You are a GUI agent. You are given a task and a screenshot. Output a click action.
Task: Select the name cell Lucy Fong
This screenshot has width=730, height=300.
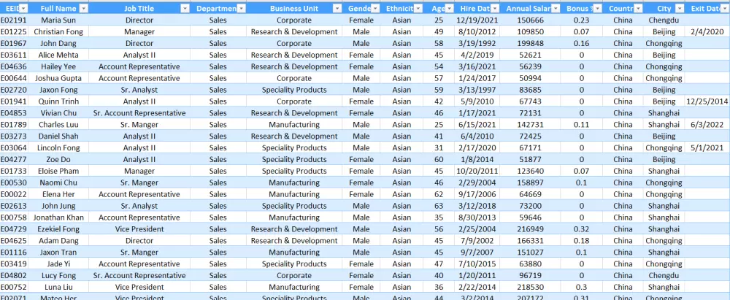[58, 275]
